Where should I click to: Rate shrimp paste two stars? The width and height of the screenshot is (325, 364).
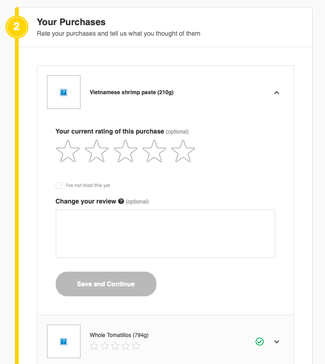96,151
